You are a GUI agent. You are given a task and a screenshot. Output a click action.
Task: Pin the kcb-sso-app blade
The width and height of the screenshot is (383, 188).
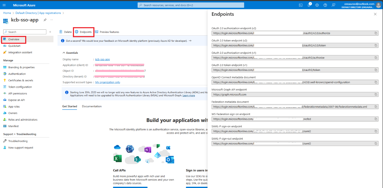45,20
